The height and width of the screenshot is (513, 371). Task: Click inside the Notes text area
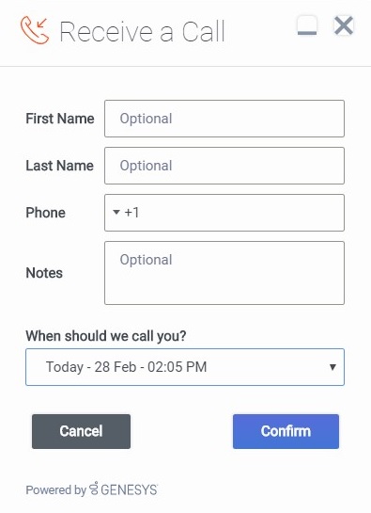(x=224, y=273)
